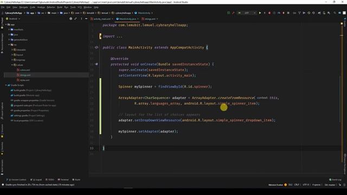The width and height of the screenshot is (347, 195).
Task: Click the Apply Changes icon after Run
Action: click(265, 13)
